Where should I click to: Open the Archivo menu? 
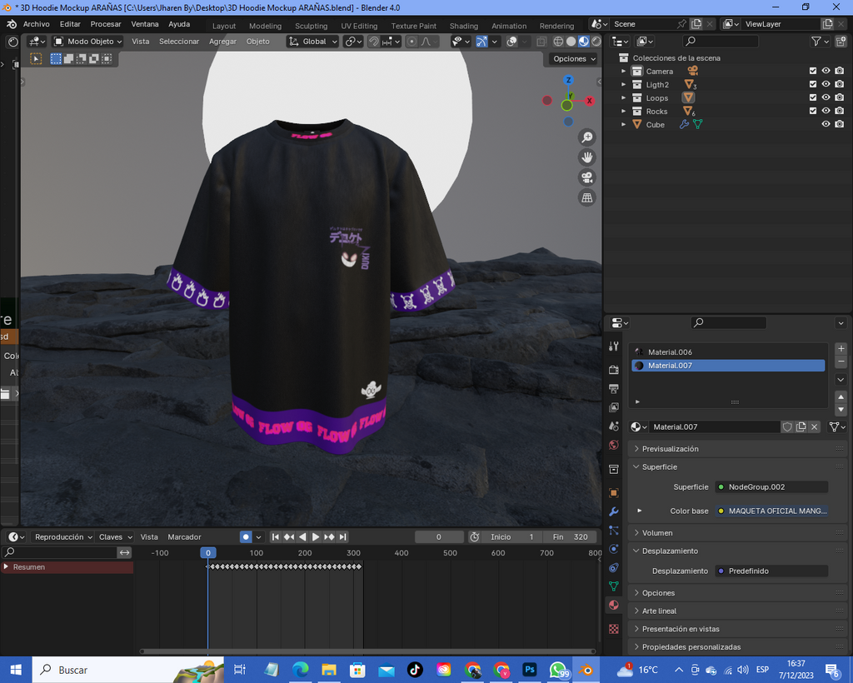[x=36, y=24]
